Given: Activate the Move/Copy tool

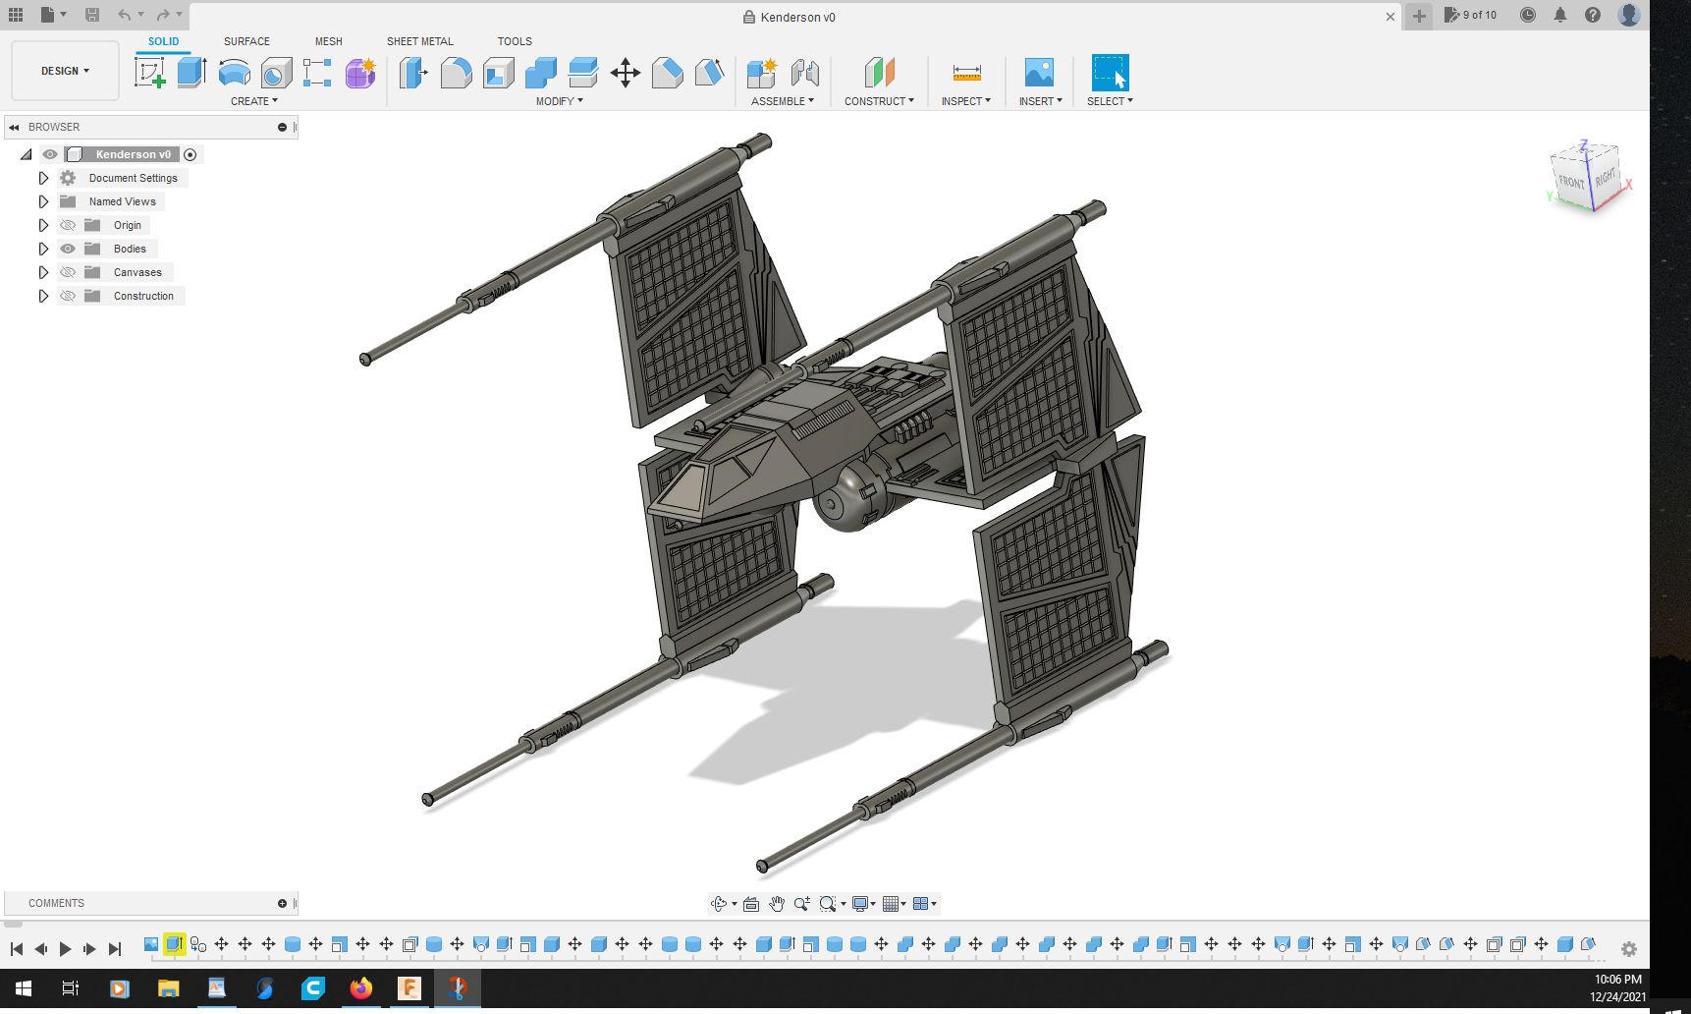Looking at the screenshot, I should click(x=625, y=73).
